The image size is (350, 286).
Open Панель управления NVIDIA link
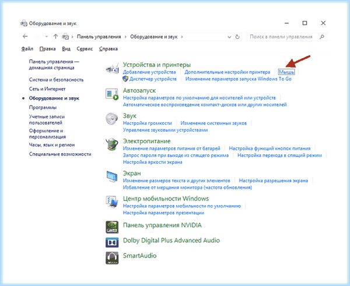pos(162,225)
